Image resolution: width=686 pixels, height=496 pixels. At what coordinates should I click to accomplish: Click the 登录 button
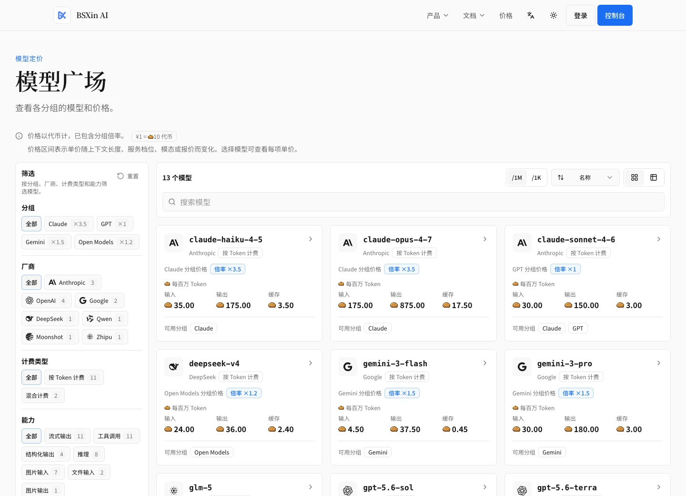coord(580,15)
